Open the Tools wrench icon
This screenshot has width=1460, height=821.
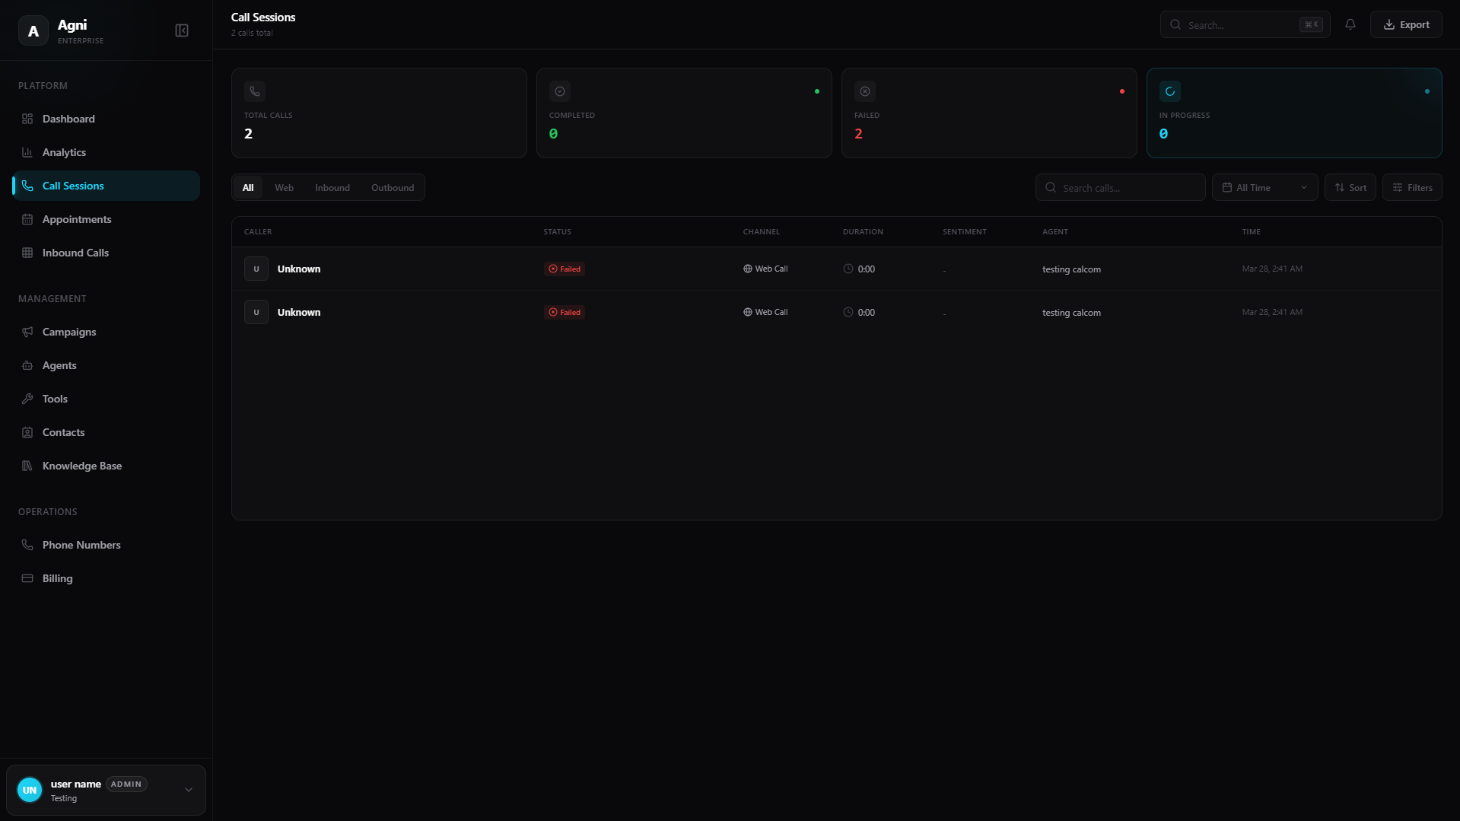(27, 399)
